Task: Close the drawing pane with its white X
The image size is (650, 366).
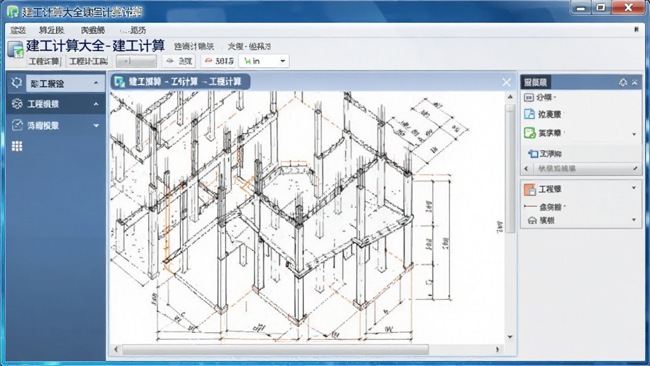Action: (x=506, y=82)
